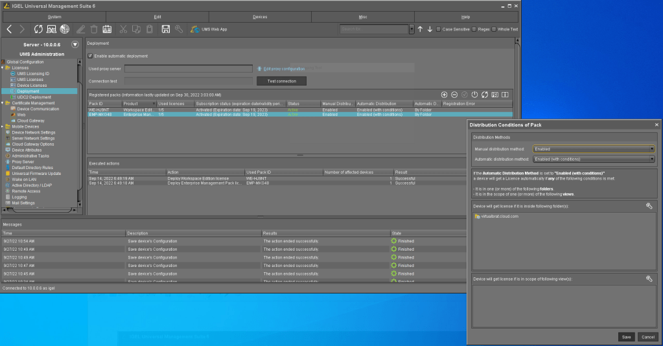Screen dimensions: 663x346
Task: Check the Whole Text search option
Action: pos(494,29)
